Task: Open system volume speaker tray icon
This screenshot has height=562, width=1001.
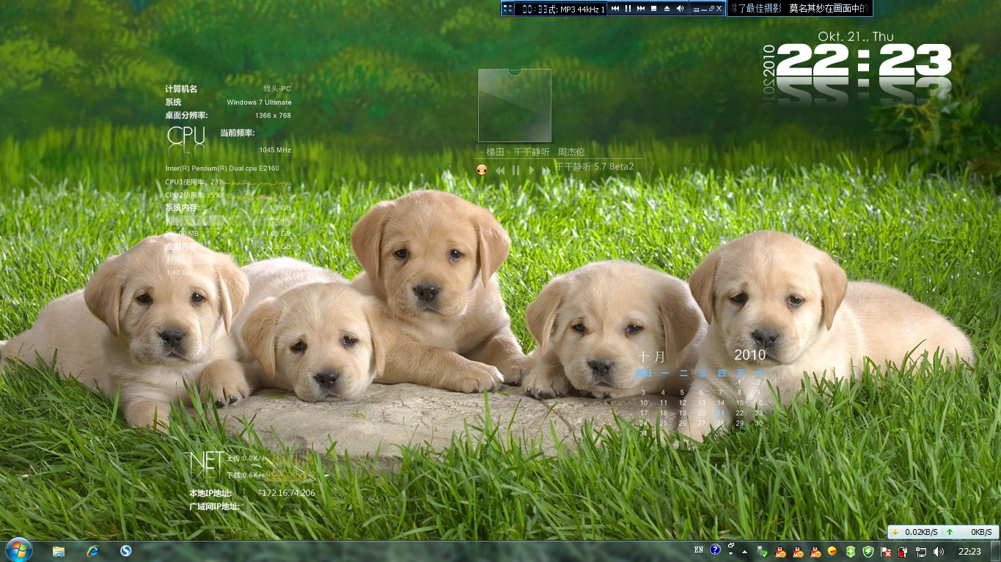Action: pyautogui.click(x=939, y=552)
